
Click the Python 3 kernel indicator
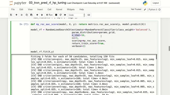[153, 9]
